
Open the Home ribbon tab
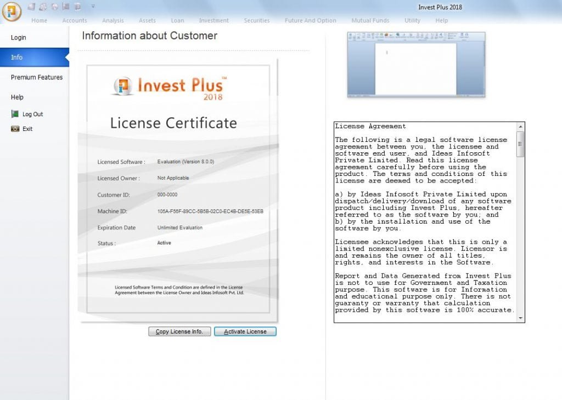coord(39,20)
